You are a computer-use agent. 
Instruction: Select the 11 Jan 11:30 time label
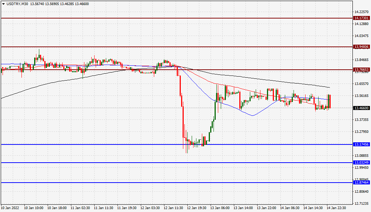103,208
